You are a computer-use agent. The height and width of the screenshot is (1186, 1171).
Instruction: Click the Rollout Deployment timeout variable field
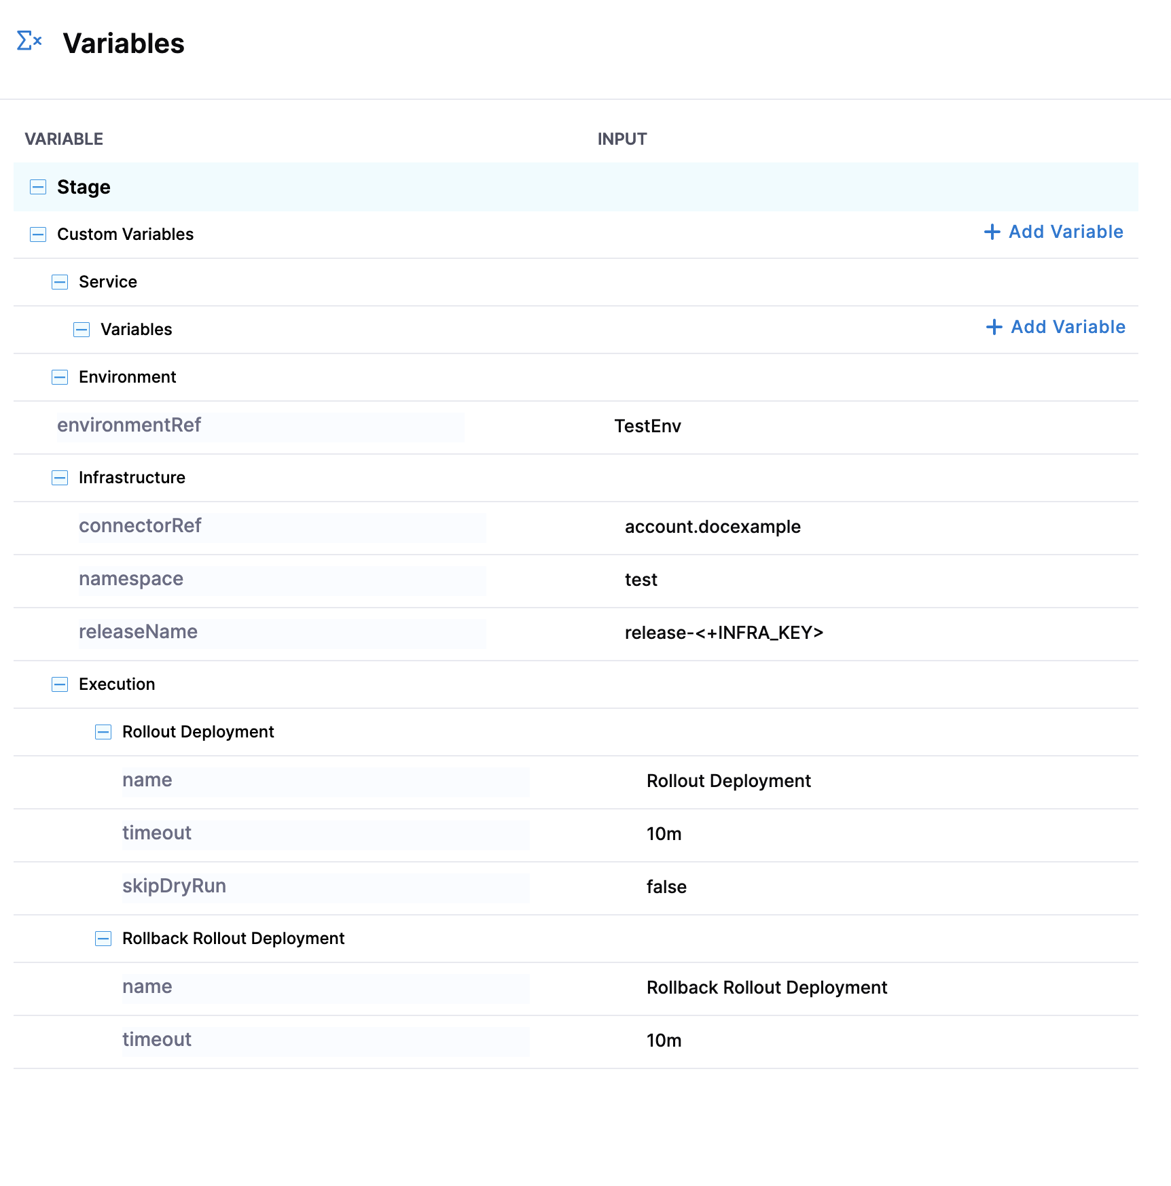pyautogui.click(x=325, y=834)
